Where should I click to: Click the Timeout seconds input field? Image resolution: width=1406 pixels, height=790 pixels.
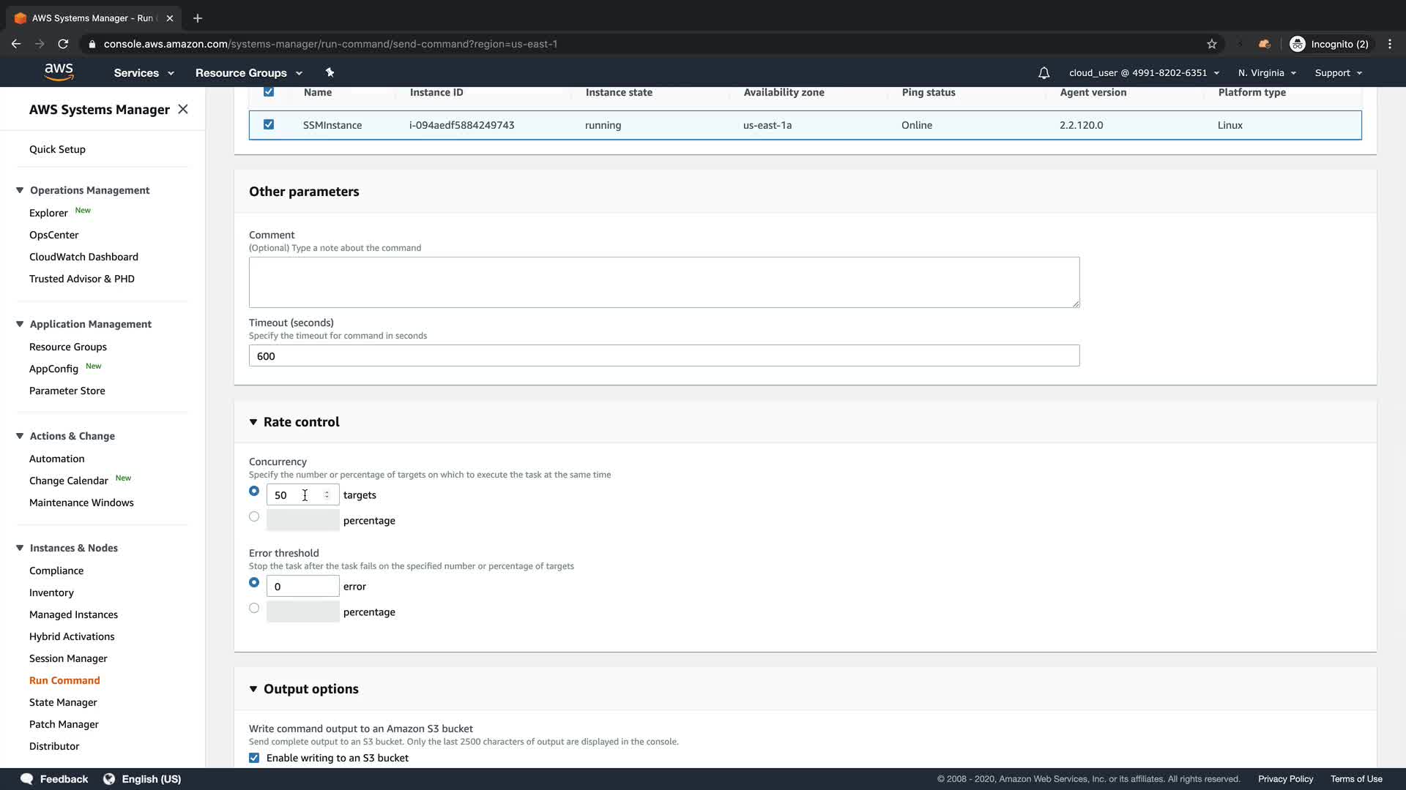pyautogui.click(x=663, y=356)
